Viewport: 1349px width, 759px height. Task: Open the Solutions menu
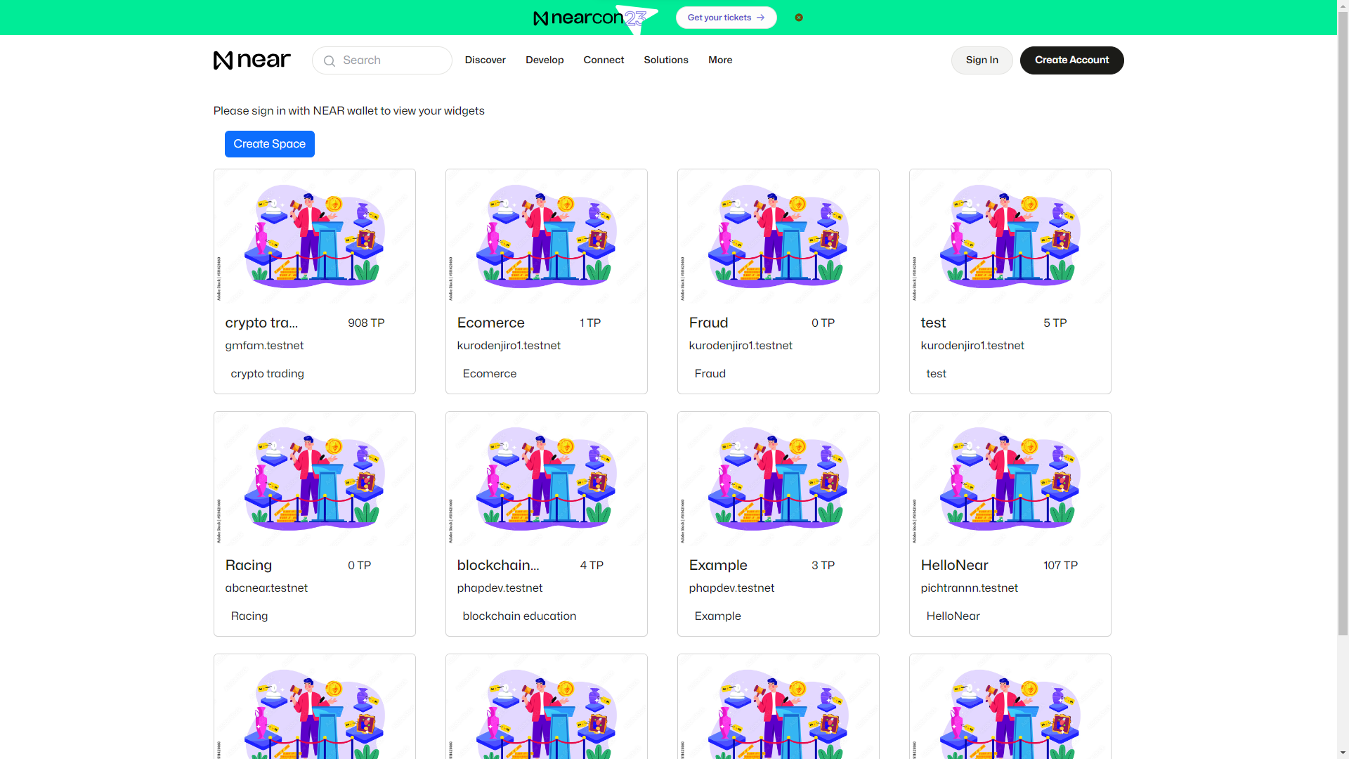(x=665, y=60)
